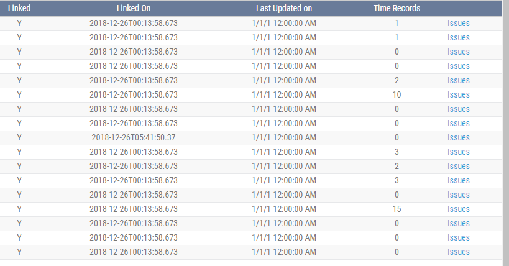This screenshot has height=266, width=509.
Task: Click Issues link in the first table row
Action: (459, 24)
